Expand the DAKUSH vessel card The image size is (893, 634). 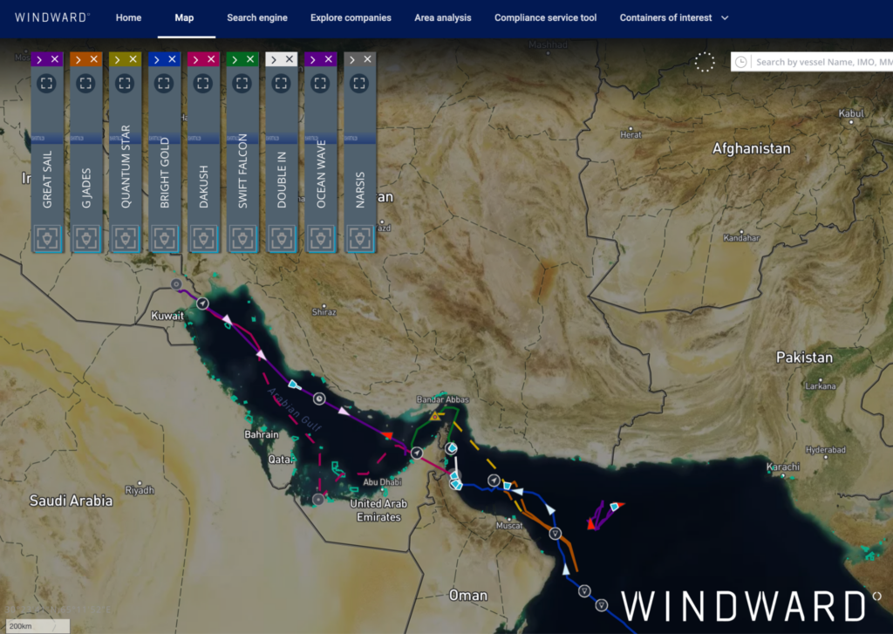pyautogui.click(x=196, y=59)
